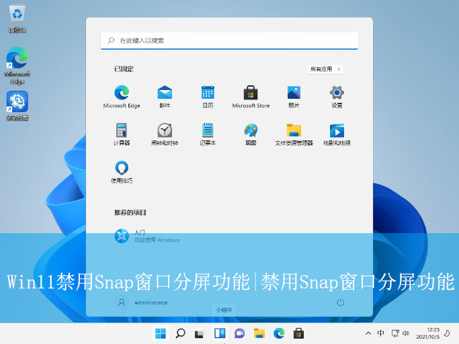Viewport: 459px width, 344px height.
Task: Open the recommended 入门 (Get Started) item
Action: pyautogui.click(x=147, y=236)
